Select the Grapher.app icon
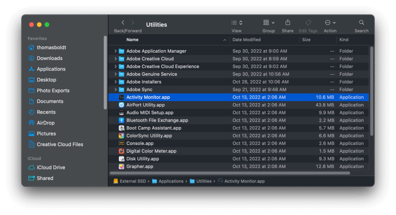The width and height of the screenshot is (396, 215). click(122, 166)
